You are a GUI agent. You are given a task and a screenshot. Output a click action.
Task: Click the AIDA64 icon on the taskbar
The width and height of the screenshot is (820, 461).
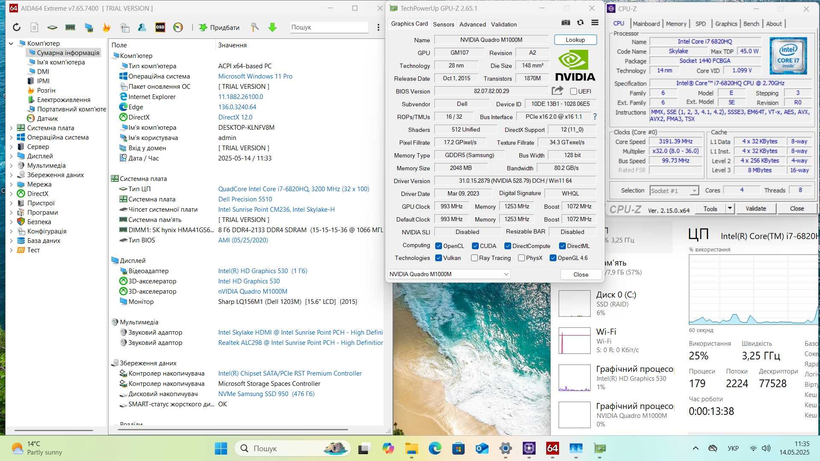pyautogui.click(x=552, y=448)
